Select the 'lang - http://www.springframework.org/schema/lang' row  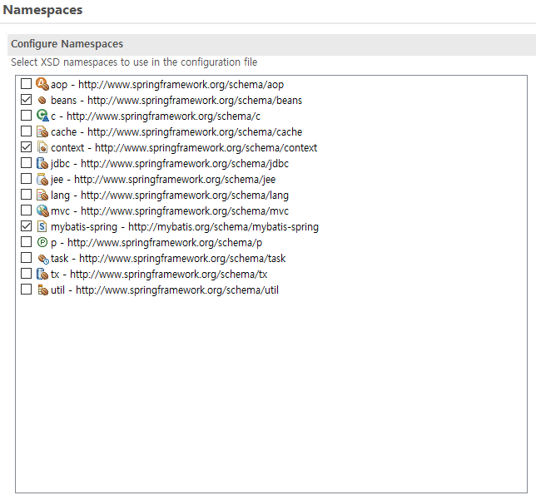tap(170, 196)
